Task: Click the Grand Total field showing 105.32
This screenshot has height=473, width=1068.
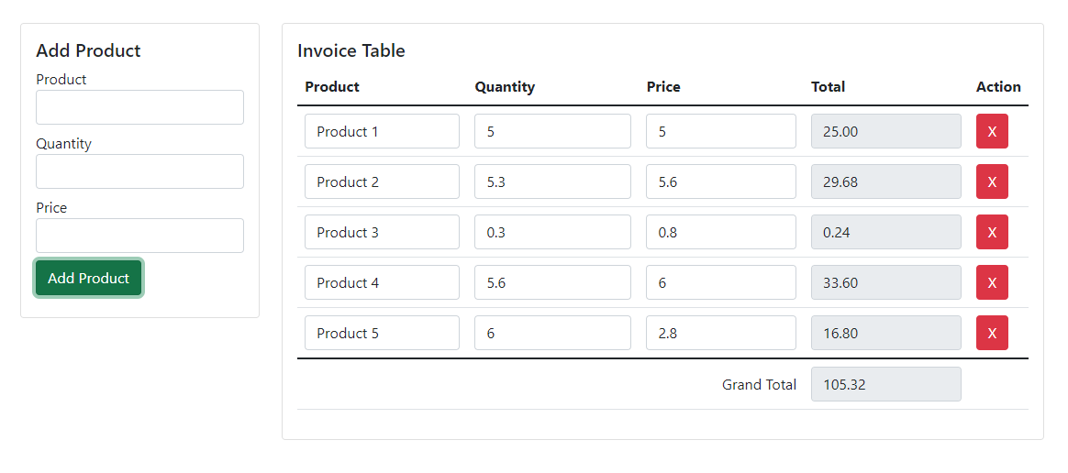Action: coord(885,384)
